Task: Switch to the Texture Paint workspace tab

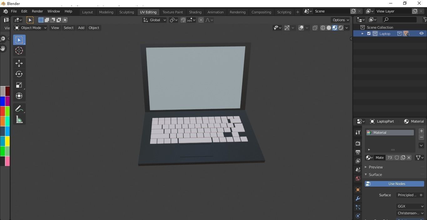Action: tap(173, 12)
